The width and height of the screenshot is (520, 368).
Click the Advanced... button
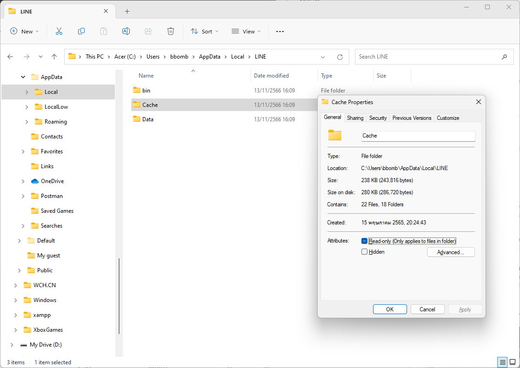click(x=450, y=252)
